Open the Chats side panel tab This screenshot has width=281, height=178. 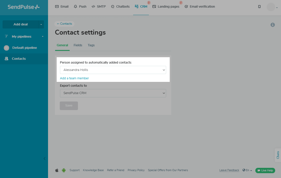pyautogui.click(x=278, y=155)
